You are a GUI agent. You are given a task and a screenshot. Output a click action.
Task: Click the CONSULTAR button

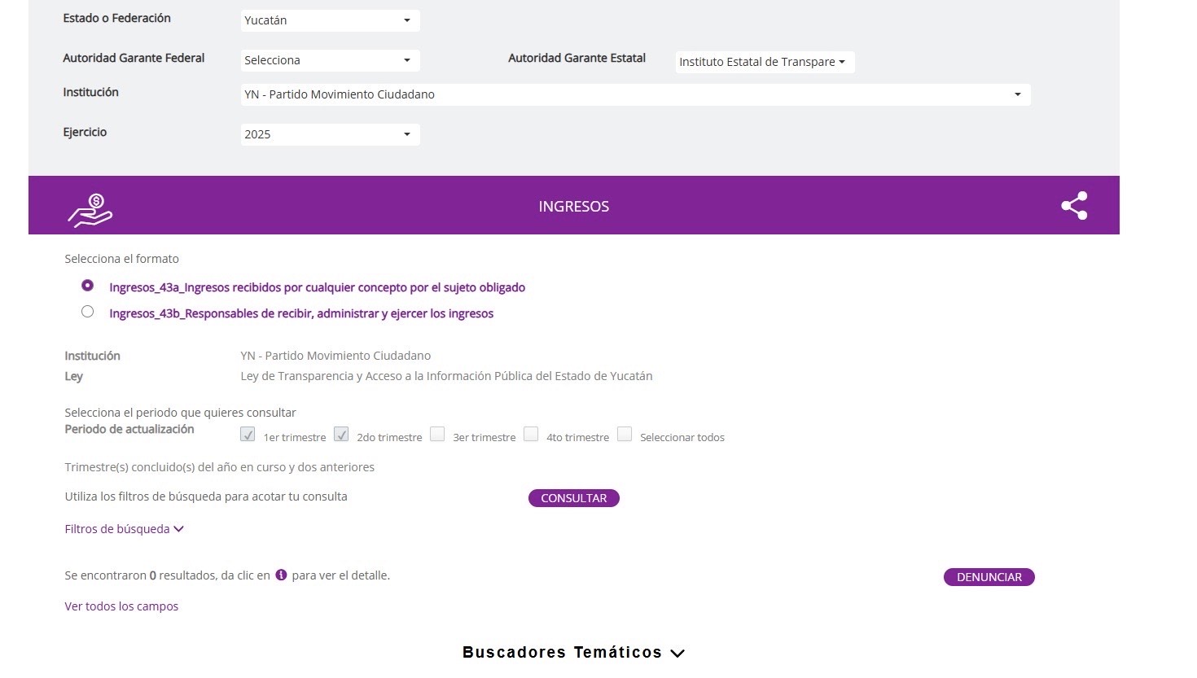tap(574, 498)
